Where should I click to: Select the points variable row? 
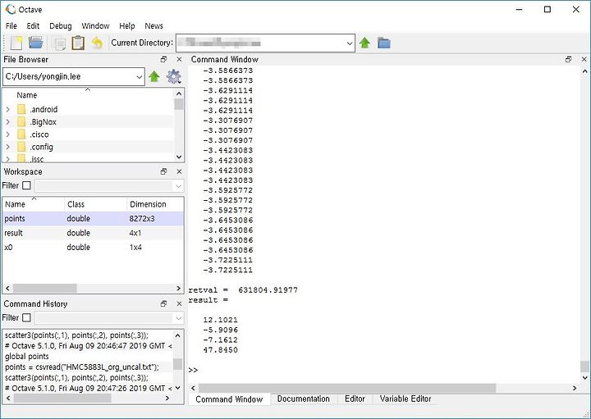point(93,219)
